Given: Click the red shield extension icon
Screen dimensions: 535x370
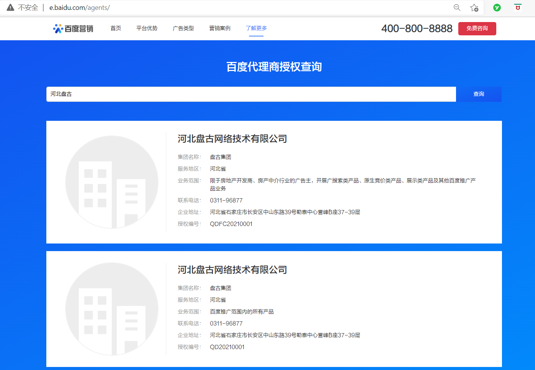Looking at the screenshot, I should [x=518, y=8].
